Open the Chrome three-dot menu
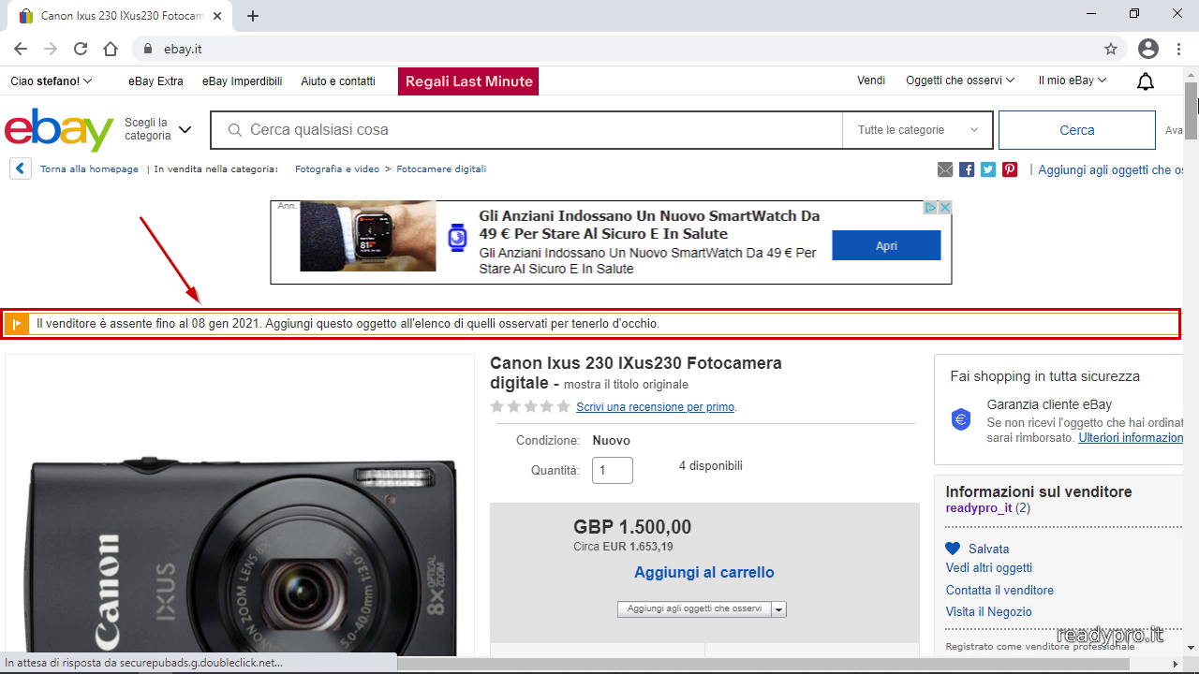The height and width of the screenshot is (674, 1199). (1179, 49)
